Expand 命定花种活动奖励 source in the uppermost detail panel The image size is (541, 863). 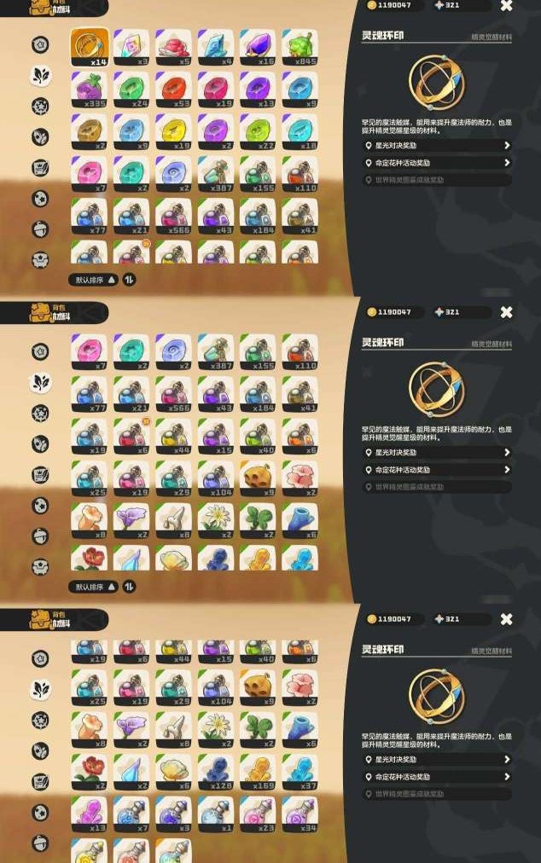click(x=437, y=163)
